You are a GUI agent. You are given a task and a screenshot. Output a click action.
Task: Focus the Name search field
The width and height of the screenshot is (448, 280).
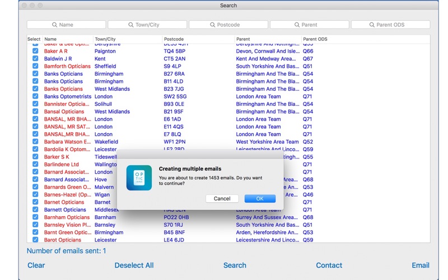tap(66, 25)
